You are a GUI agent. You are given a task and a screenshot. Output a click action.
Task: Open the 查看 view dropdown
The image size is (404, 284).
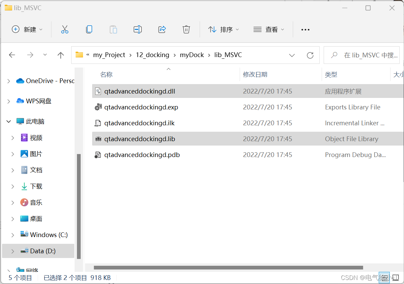tap(269, 29)
